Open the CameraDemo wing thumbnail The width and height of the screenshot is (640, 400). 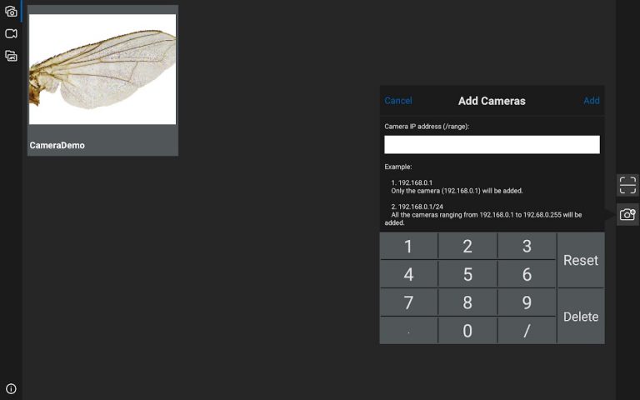(x=102, y=70)
